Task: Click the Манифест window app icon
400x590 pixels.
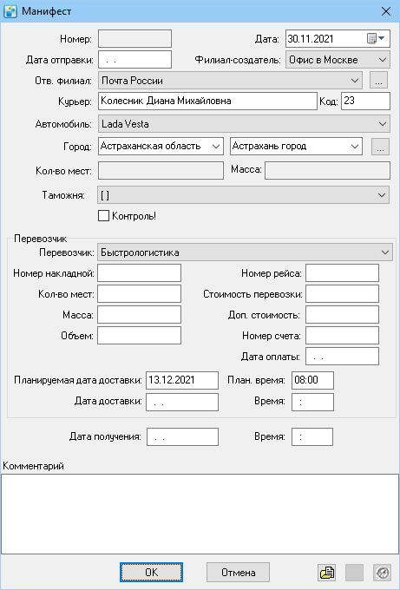Action: click(x=10, y=11)
